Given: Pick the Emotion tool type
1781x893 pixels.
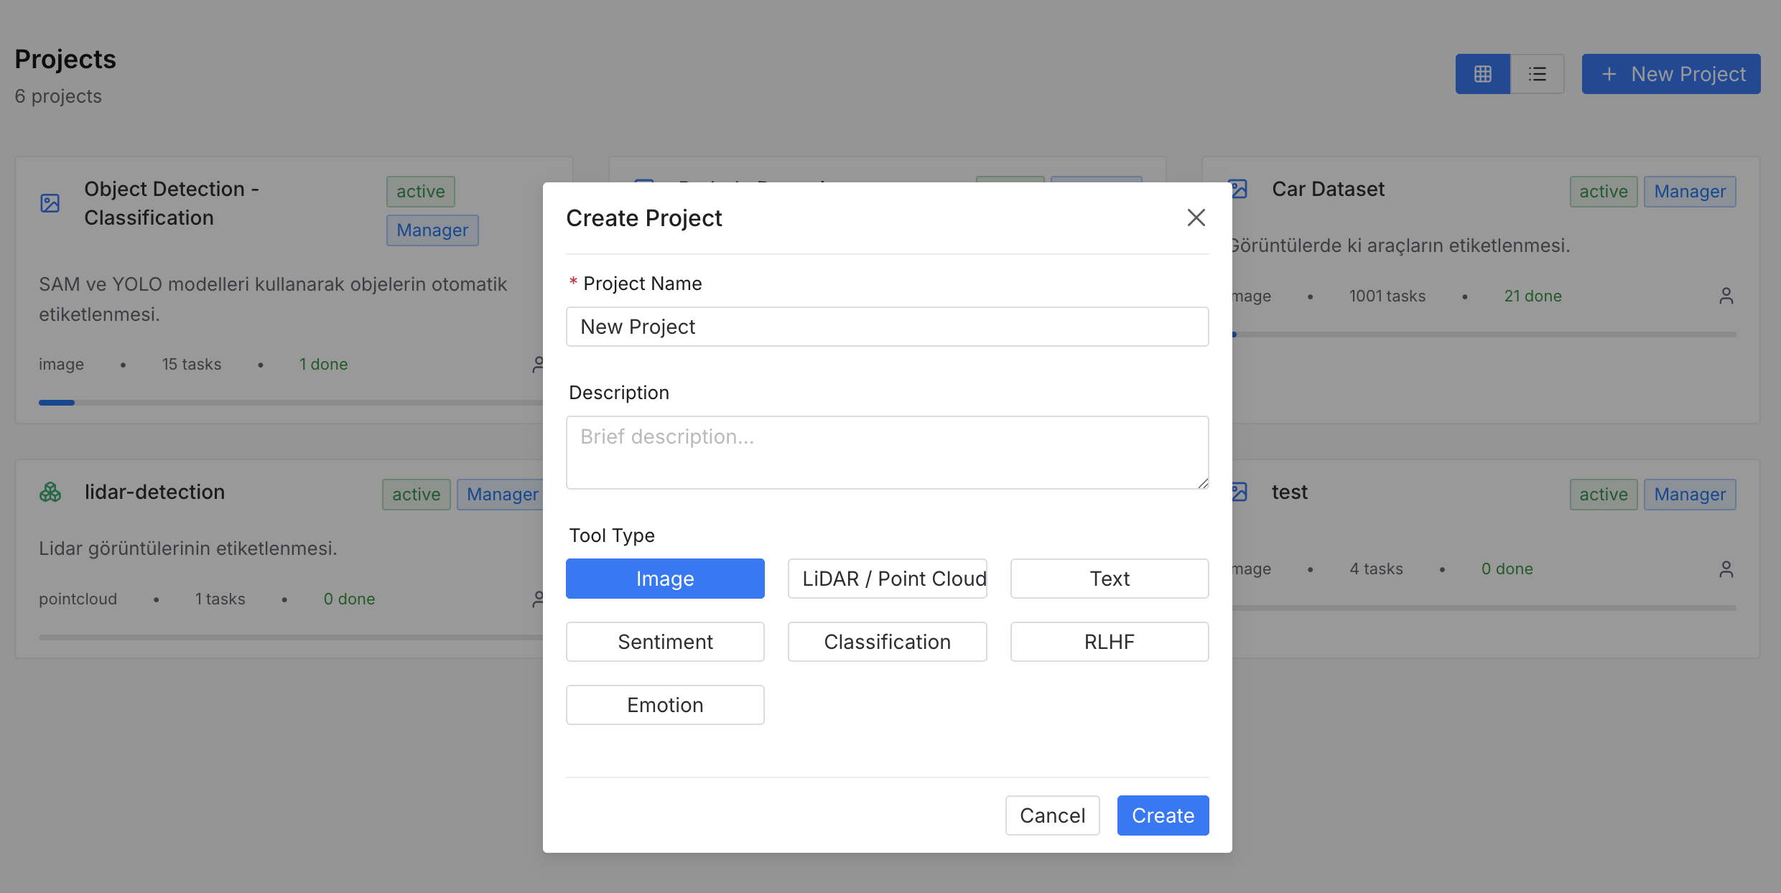Looking at the screenshot, I should click(x=665, y=705).
